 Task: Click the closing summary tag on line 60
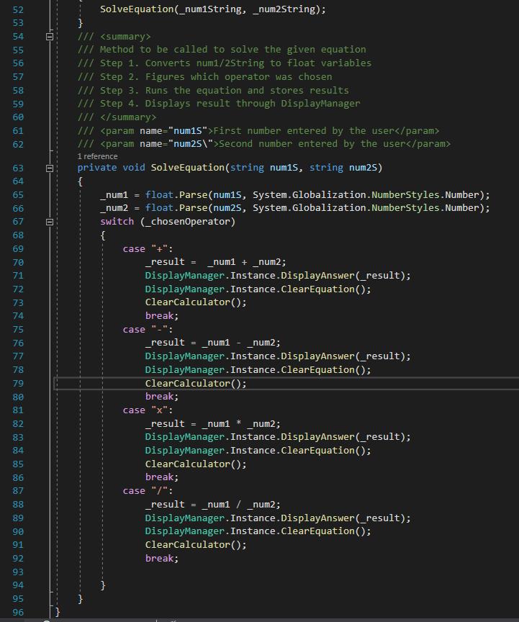pyautogui.click(x=128, y=117)
